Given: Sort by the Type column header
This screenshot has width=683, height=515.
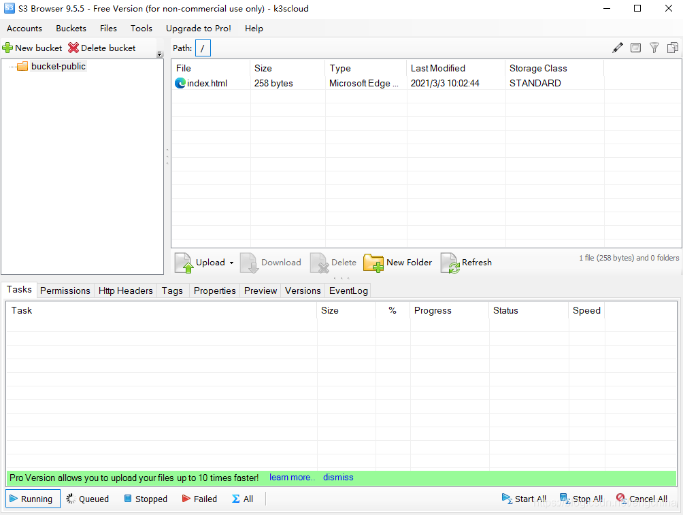Looking at the screenshot, I should (x=366, y=68).
